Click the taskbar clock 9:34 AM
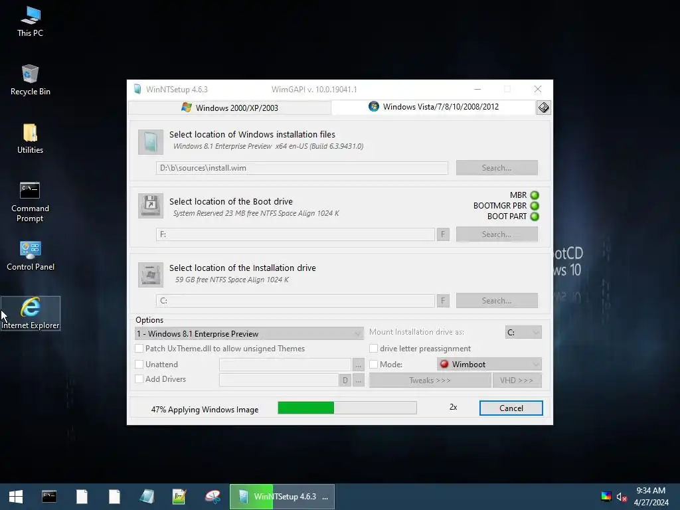 [x=651, y=491]
